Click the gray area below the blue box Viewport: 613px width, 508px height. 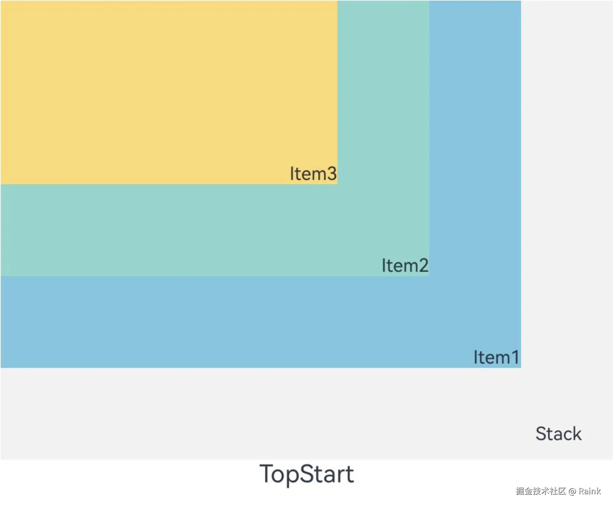(235, 413)
